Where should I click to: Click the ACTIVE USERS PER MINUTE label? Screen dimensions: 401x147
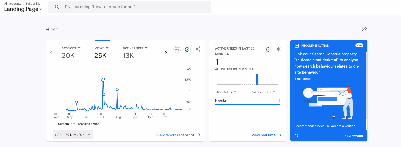tap(236, 69)
